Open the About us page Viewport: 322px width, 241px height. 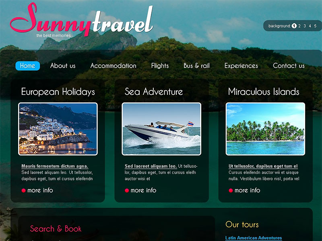click(63, 66)
